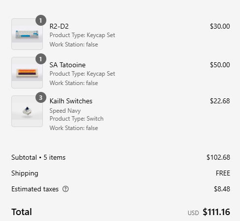Click the SA Tatooine quantity badge
240x221 pixels.
[41, 59]
